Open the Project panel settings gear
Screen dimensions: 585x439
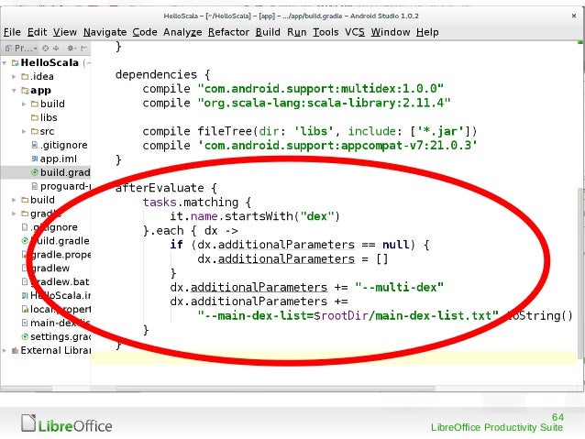(x=70, y=48)
